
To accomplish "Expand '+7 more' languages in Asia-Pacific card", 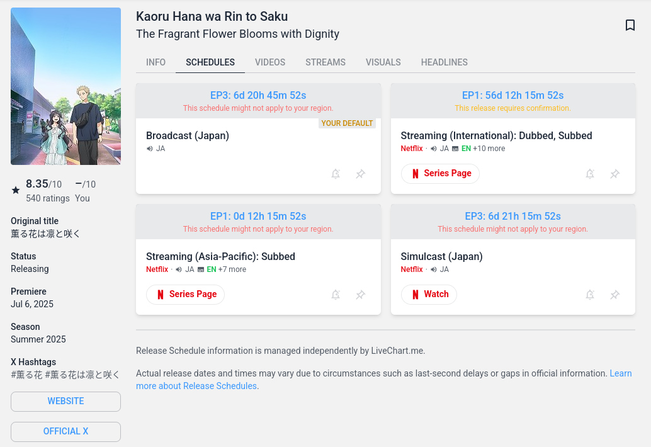I will [x=232, y=269].
